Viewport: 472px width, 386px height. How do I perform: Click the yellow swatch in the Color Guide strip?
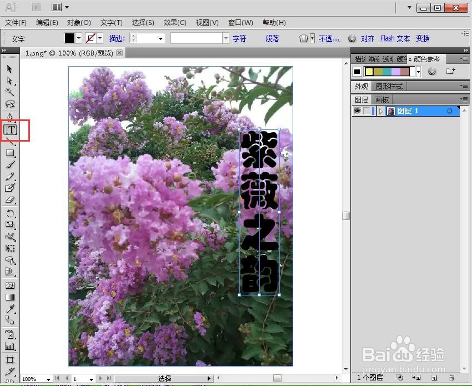coord(369,71)
